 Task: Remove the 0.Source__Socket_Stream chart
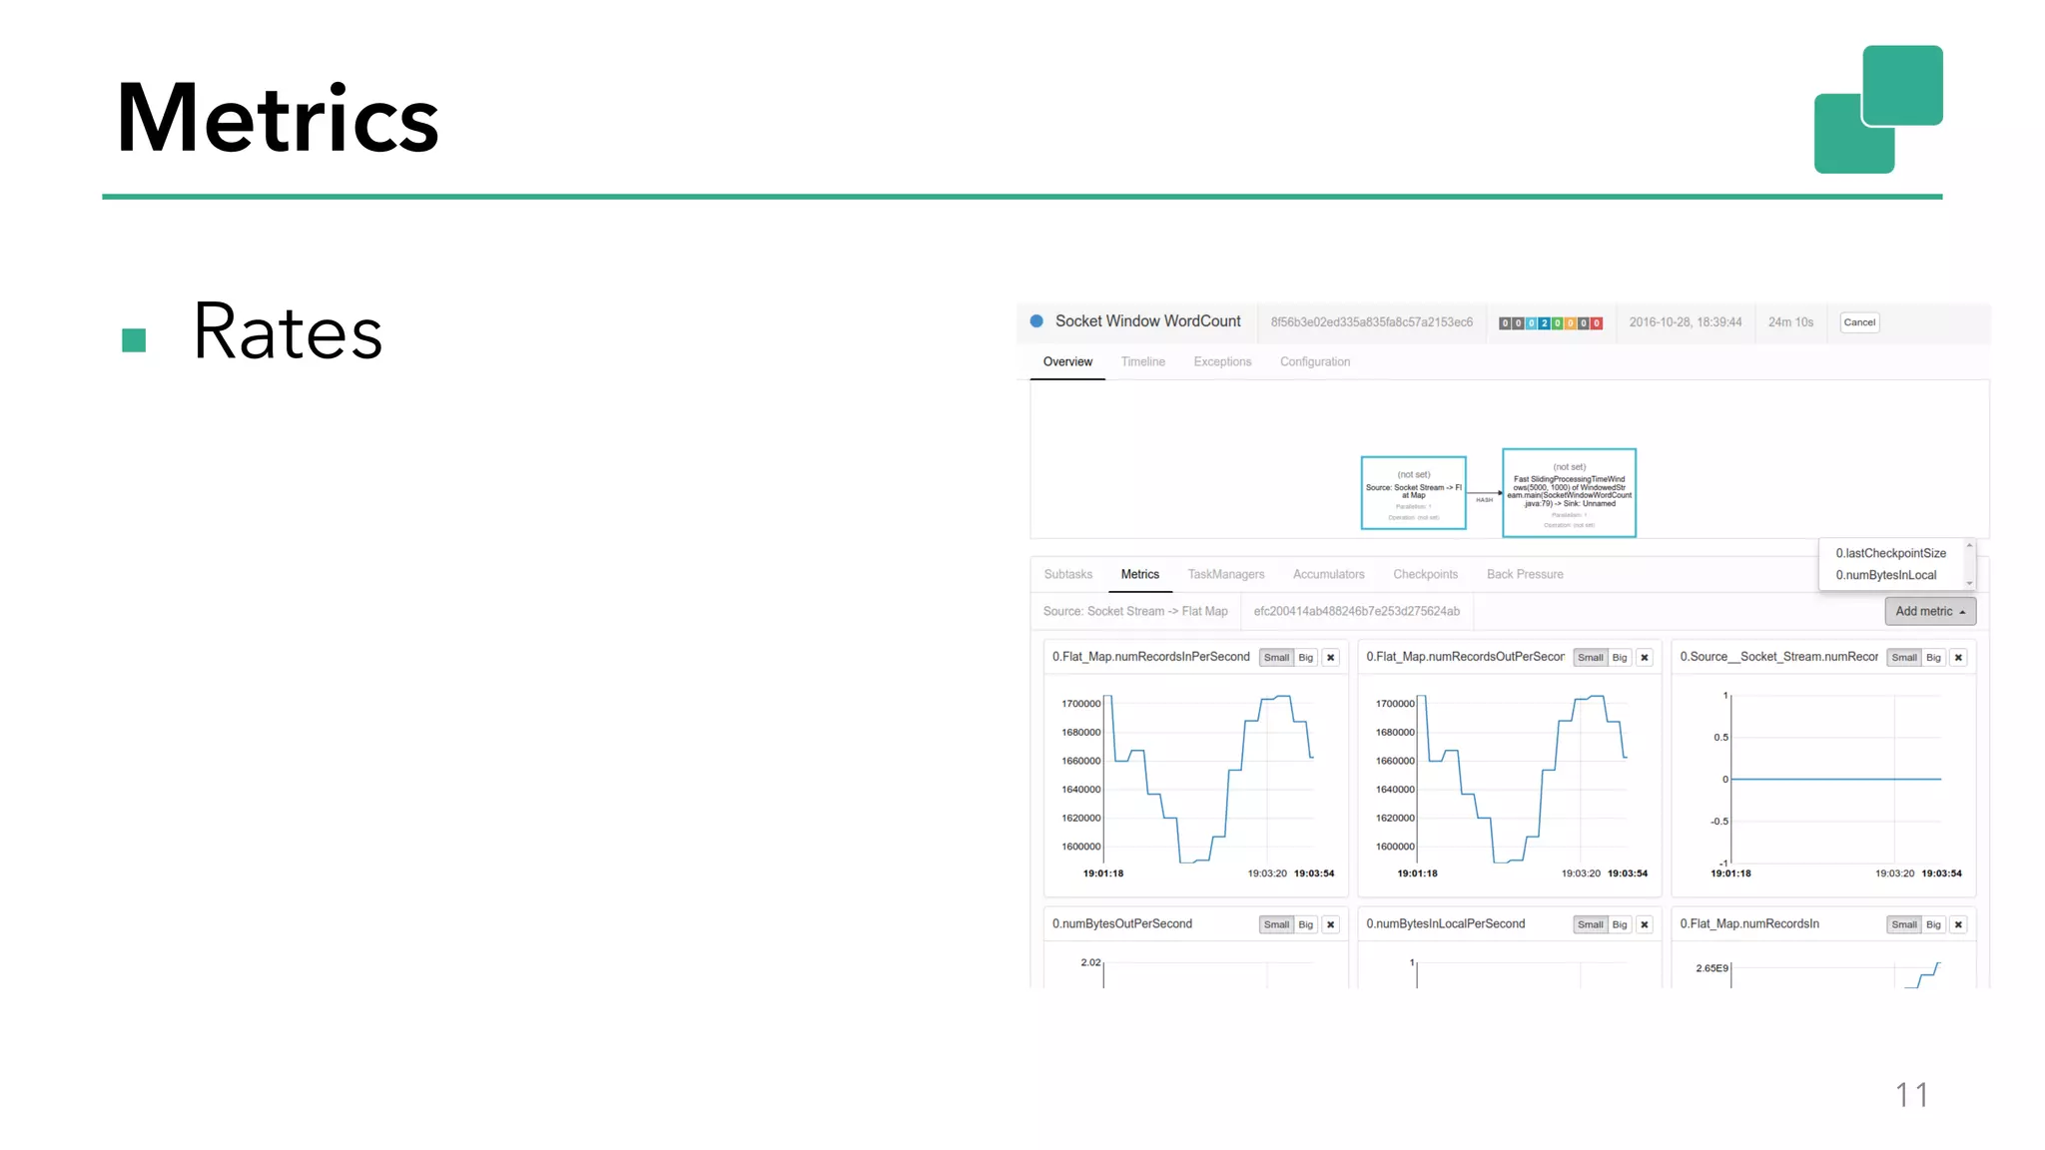[1958, 657]
